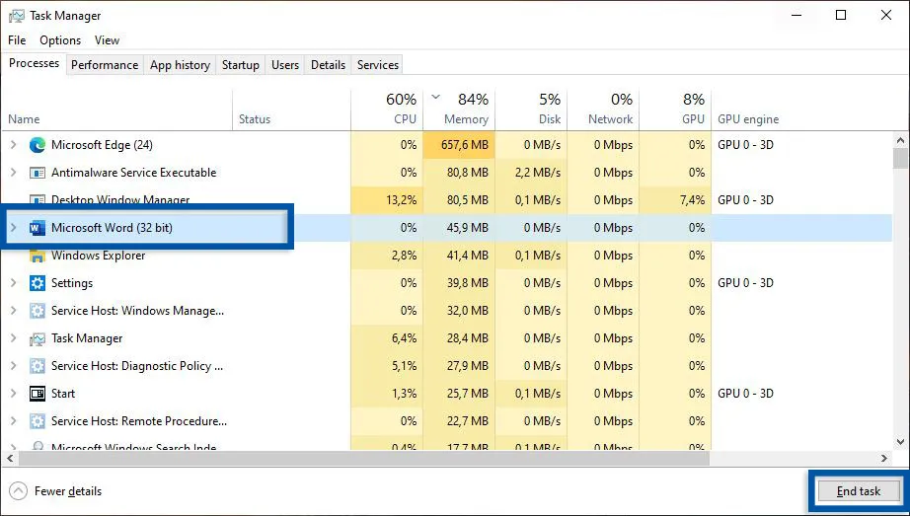Click the Microsoft Word icon

point(38,228)
